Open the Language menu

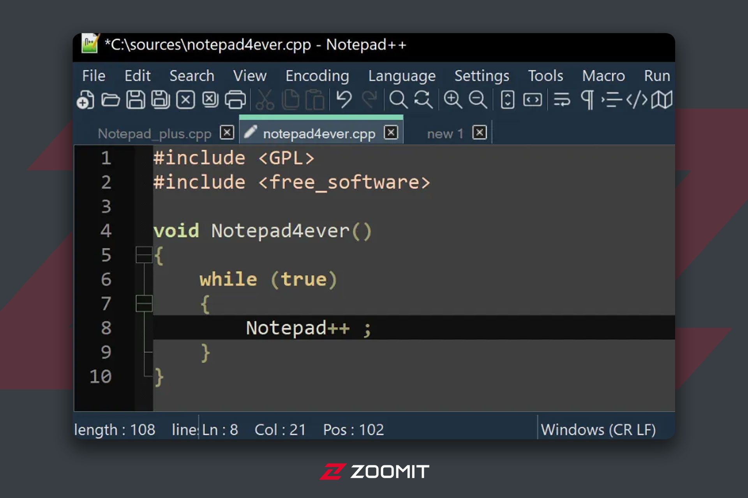(402, 76)
